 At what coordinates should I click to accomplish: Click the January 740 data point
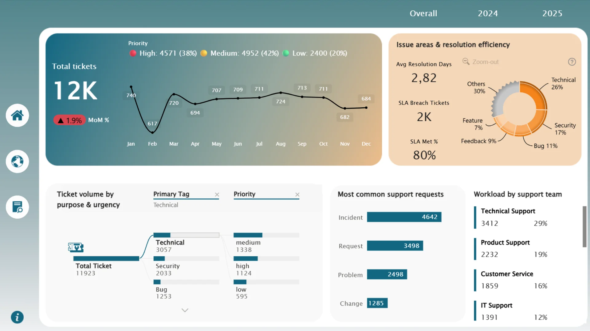point(131,87)
